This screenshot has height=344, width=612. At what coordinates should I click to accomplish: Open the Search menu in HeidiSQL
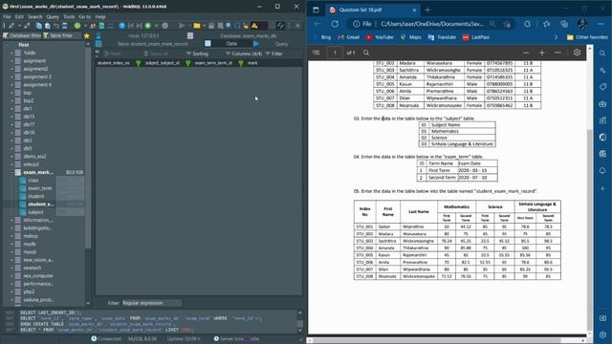pyautogui.click(x=34, y=17)
